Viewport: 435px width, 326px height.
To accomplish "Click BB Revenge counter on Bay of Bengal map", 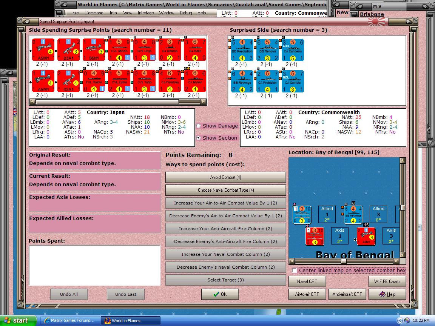I will (353, 215).
